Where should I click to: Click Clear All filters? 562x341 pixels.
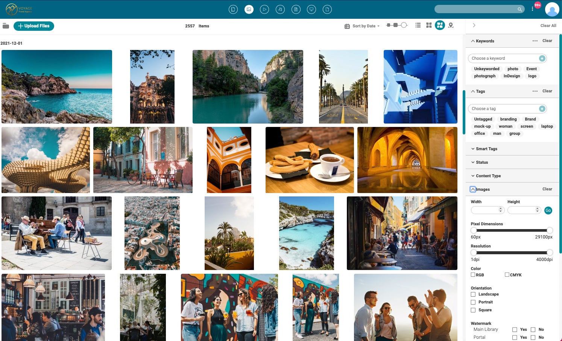point(548,26)
